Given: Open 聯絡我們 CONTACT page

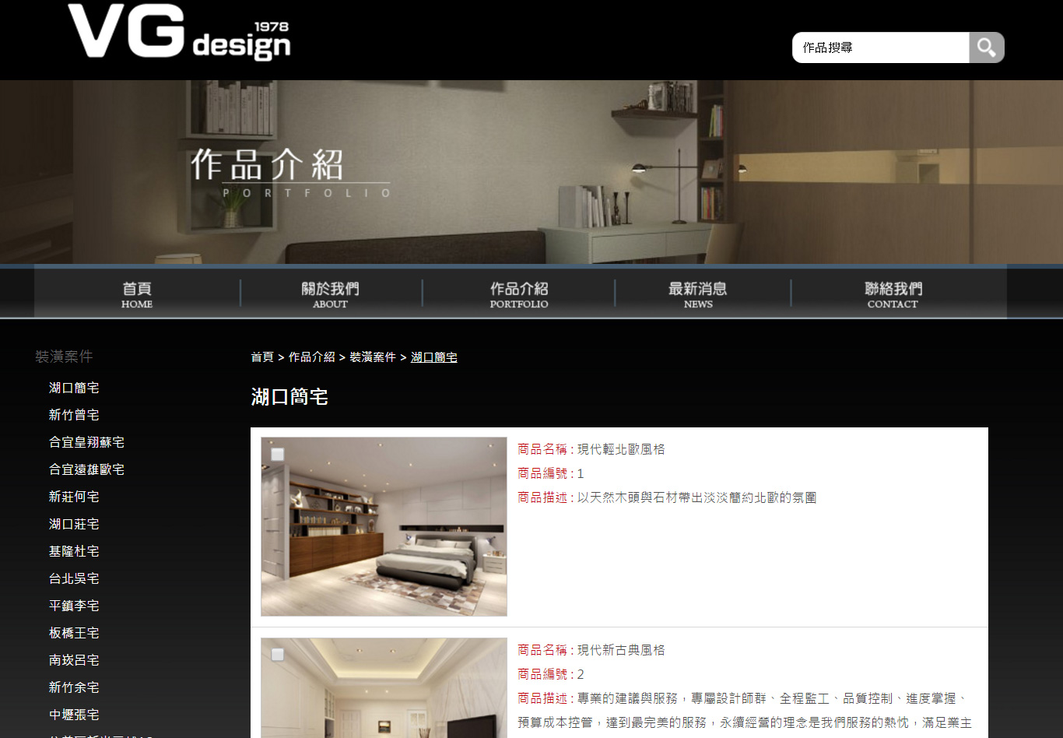Looking at the screenshot, I should pos(893,294).
